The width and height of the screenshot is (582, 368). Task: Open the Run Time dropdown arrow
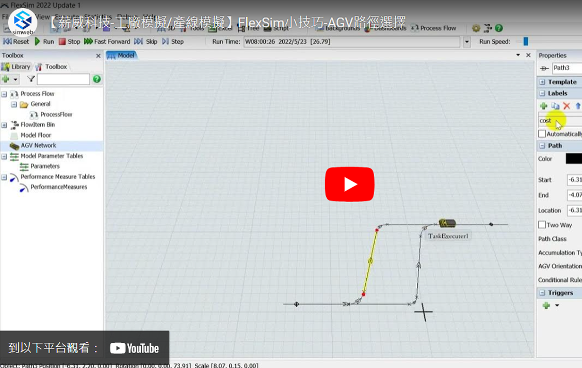click(x=467, y=42)
